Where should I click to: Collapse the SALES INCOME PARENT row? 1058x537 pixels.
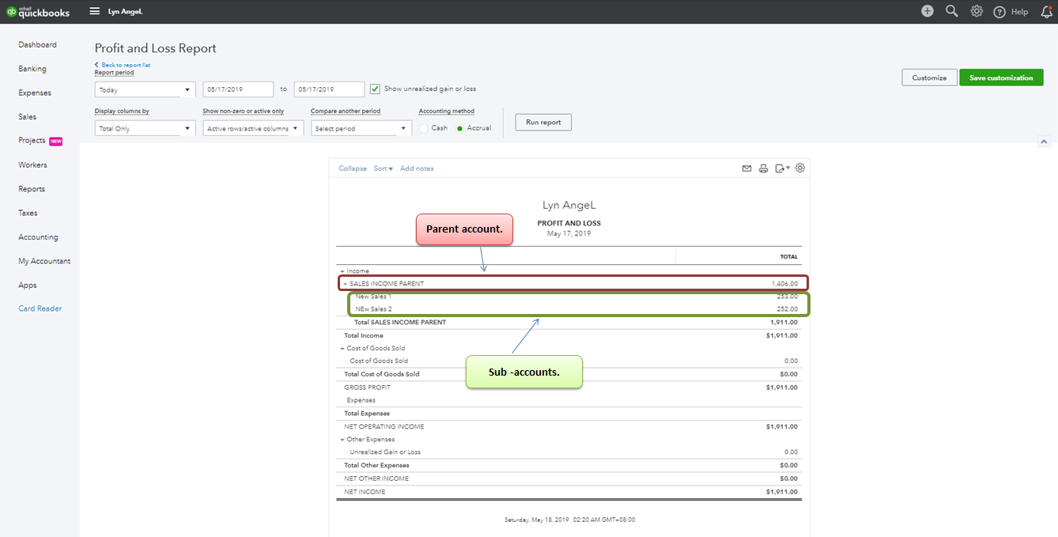[x=346, y=284]
